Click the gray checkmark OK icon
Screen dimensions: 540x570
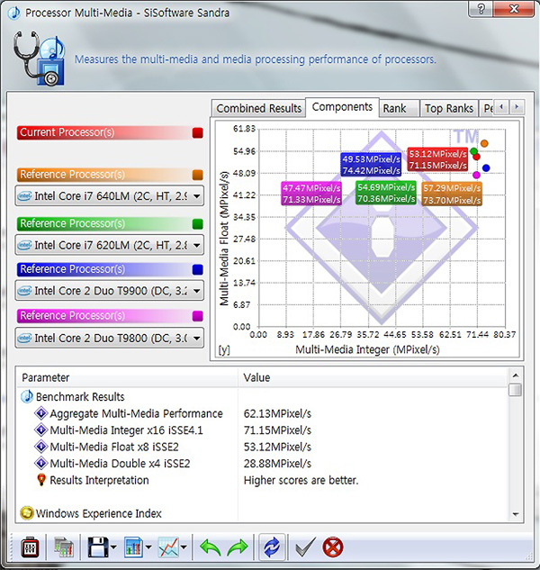pos(304,547)
